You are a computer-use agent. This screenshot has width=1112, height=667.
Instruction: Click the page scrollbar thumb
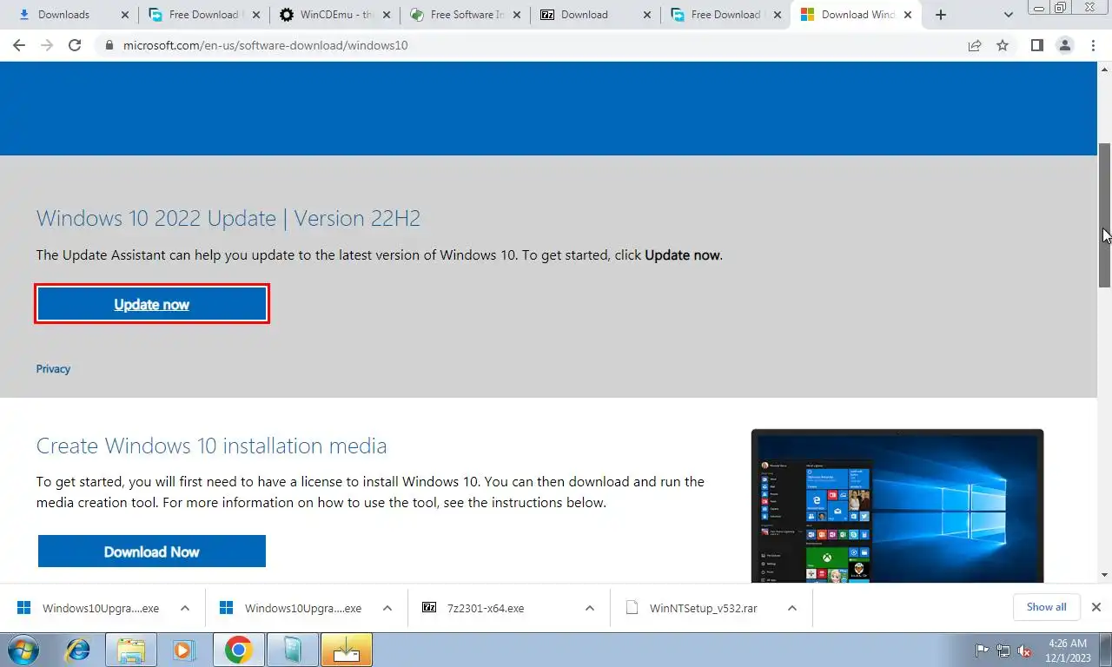[1105, 215]
